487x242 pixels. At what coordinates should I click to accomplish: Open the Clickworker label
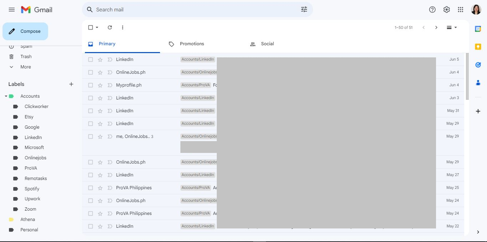[x=36, y=107]
